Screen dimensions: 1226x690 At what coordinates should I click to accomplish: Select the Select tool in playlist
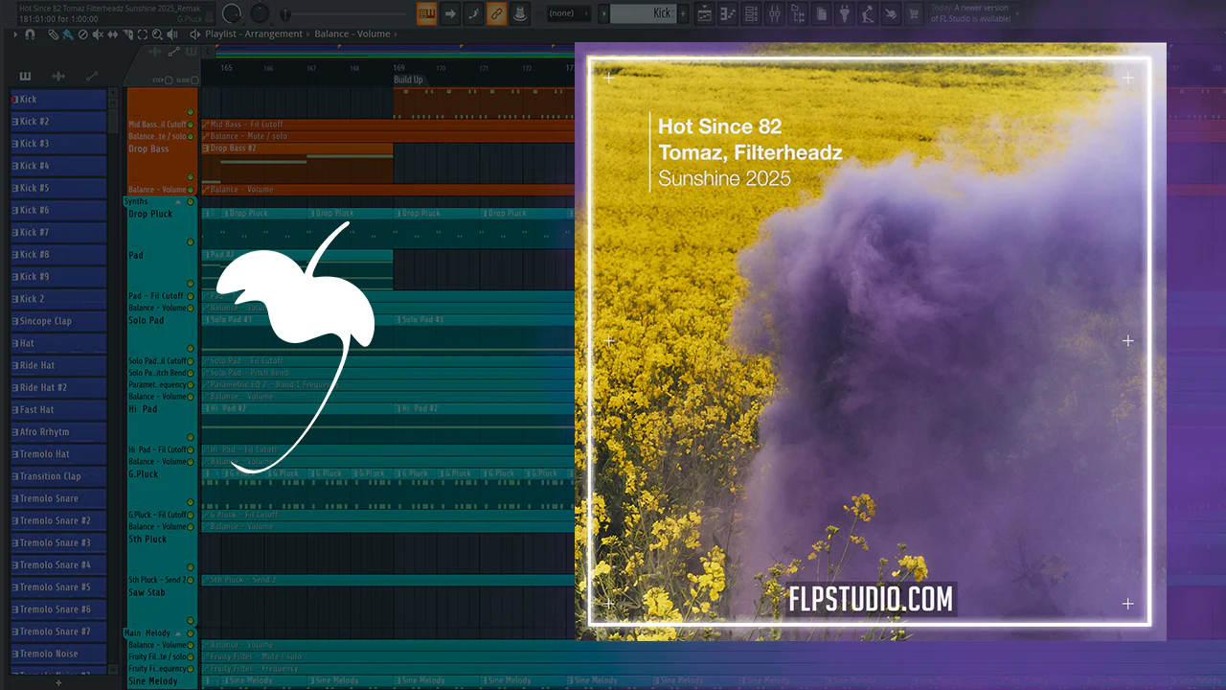143,34
